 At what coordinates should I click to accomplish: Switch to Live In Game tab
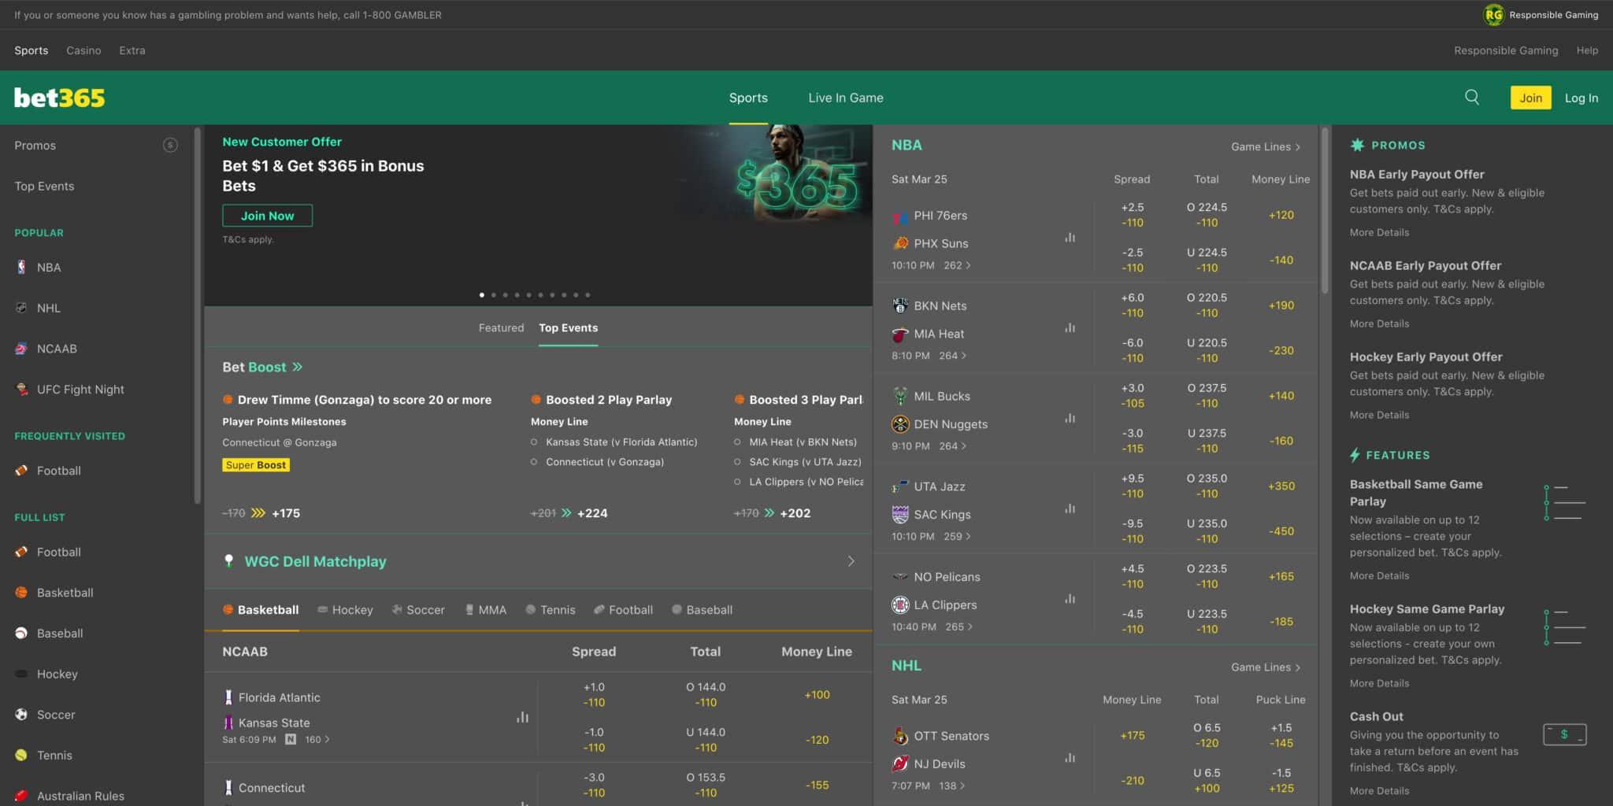click(x=845, y=98)
